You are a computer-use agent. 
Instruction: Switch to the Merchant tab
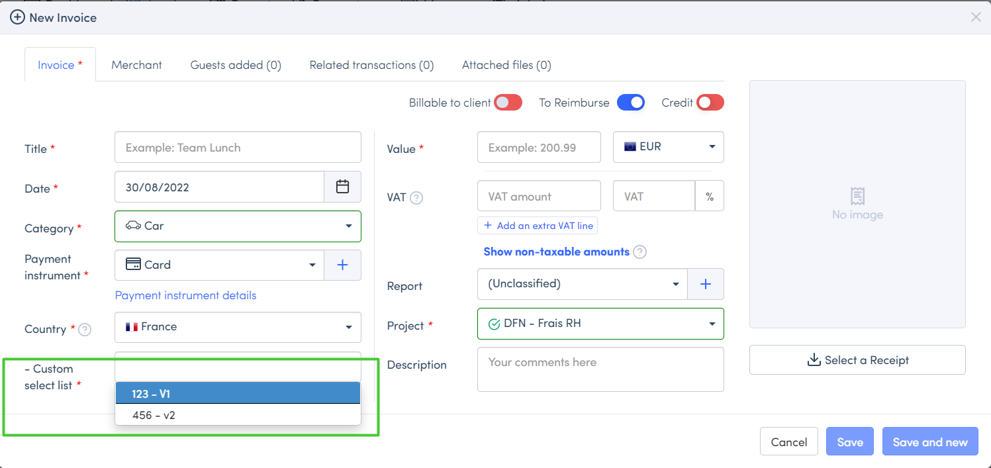click(x=136, y=65)
